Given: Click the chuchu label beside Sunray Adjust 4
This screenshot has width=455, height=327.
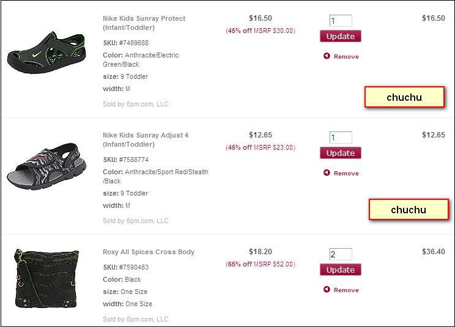Looking at the screenshot, I should click(x=409, y=210).
